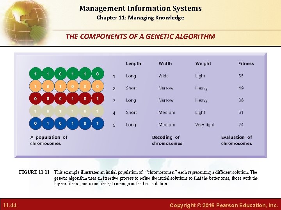Click the 'Management Information Systems' title

coord(140,9)
